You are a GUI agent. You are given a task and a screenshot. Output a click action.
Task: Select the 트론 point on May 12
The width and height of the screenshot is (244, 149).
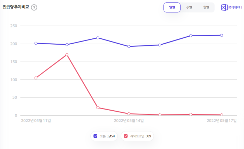(67, 45)
